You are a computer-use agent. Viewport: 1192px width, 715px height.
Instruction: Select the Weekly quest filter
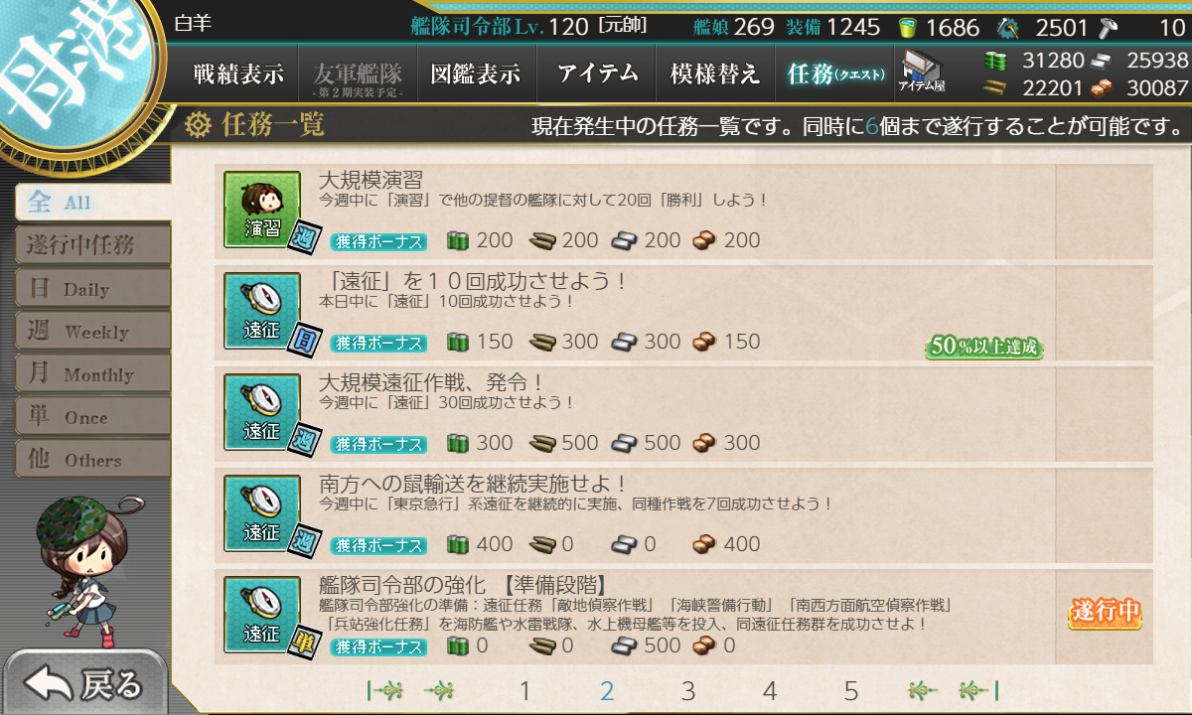92,332
